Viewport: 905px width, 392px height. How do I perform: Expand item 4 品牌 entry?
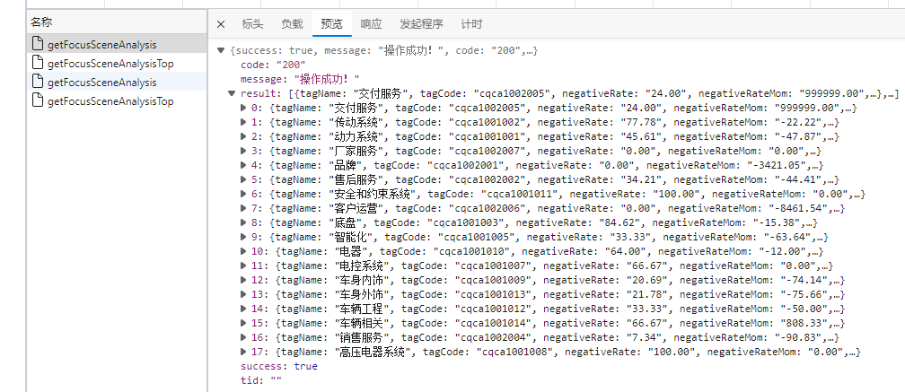pos(244,165)
